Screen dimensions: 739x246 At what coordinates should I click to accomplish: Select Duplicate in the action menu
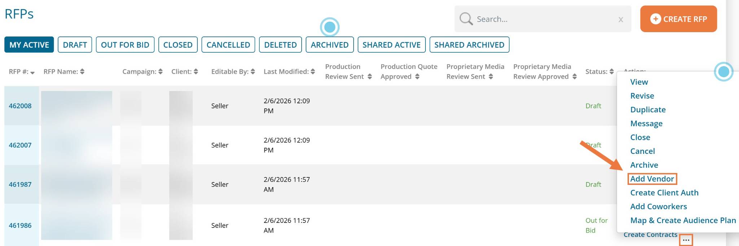click(648, 110)
